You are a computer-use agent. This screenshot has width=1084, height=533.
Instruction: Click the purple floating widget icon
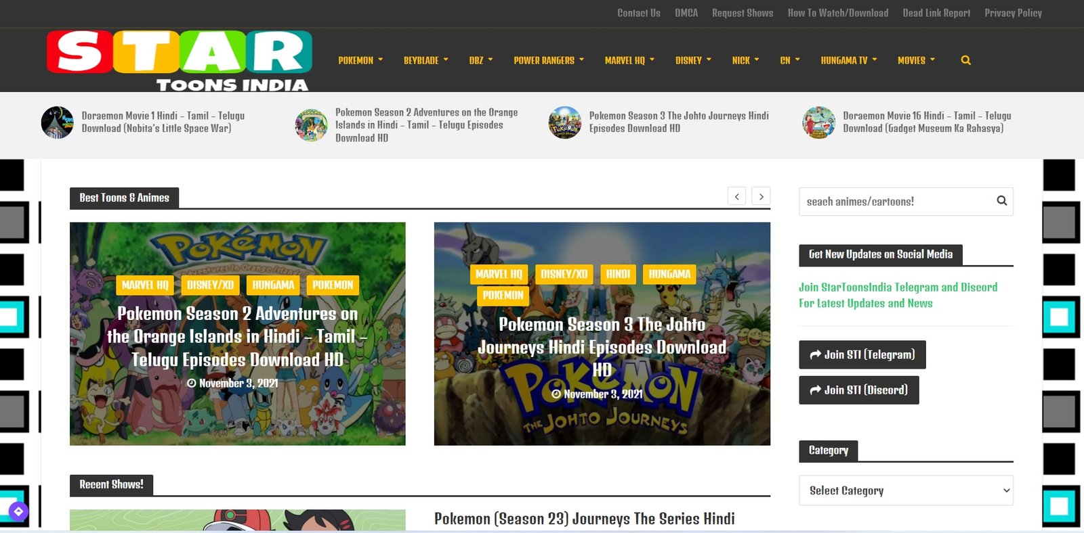(x=18, y=511)
